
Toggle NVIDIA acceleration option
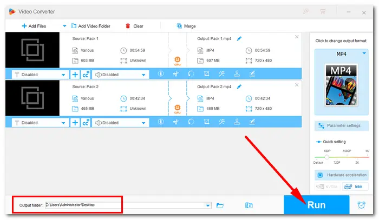coord(327,186)
